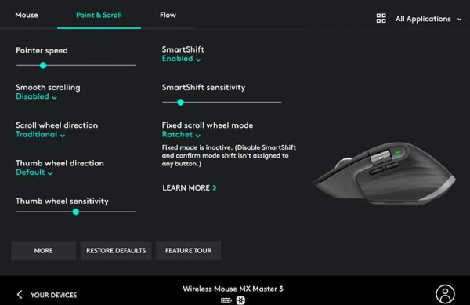Click the Wireless Mouse MX Master 3 title

(x=233, y=289)
